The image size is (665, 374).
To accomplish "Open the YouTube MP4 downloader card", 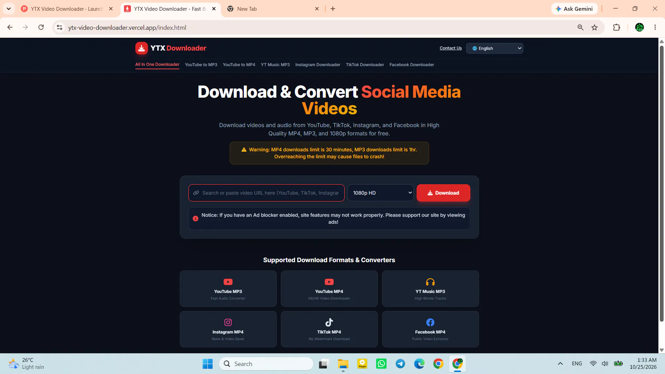I will tap(329, 288).
